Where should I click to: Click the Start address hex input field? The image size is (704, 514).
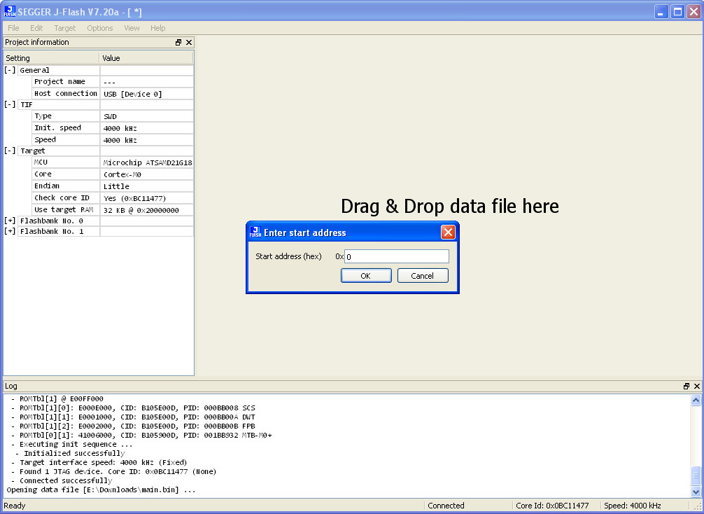click(397, 256)
